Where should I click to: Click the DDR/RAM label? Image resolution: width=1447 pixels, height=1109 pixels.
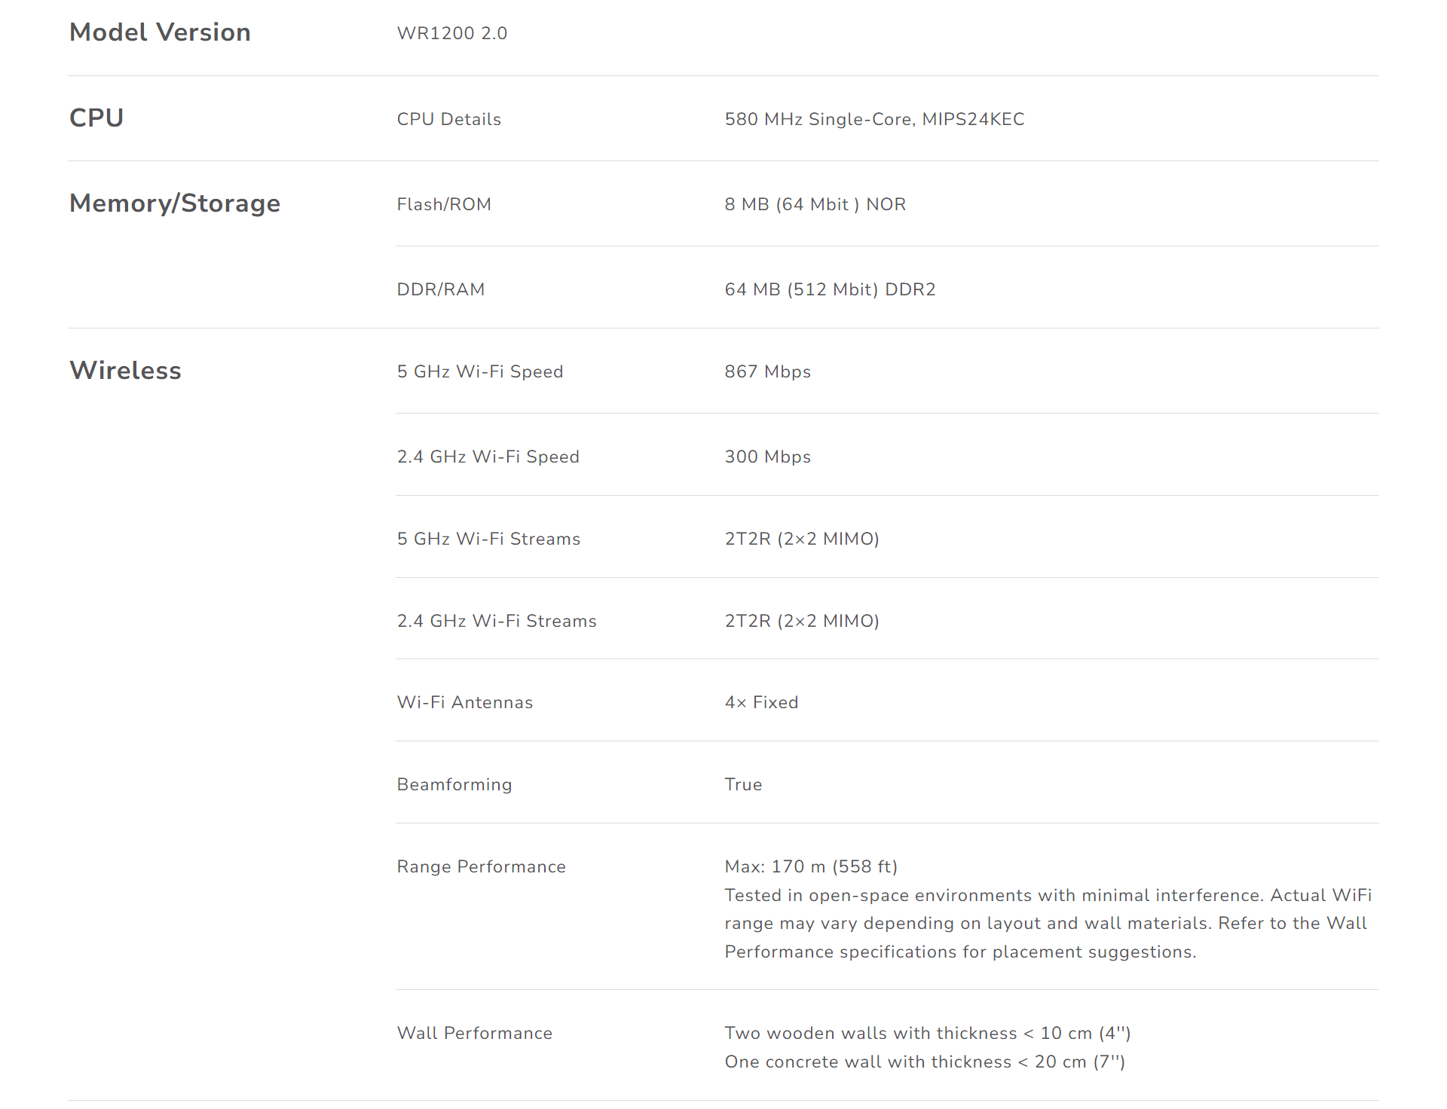tap(441, 289)
